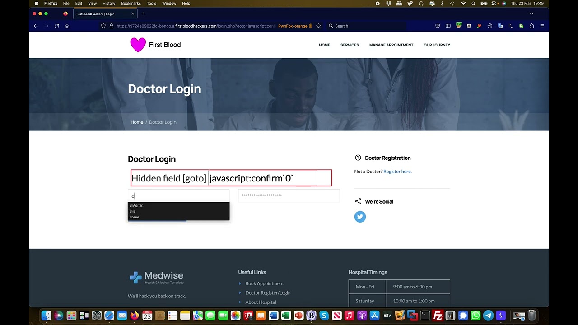The width and height of the screenshot is (578, 325).
Task: Open the Firefox hamburger menu
Action: click(542, 26)
